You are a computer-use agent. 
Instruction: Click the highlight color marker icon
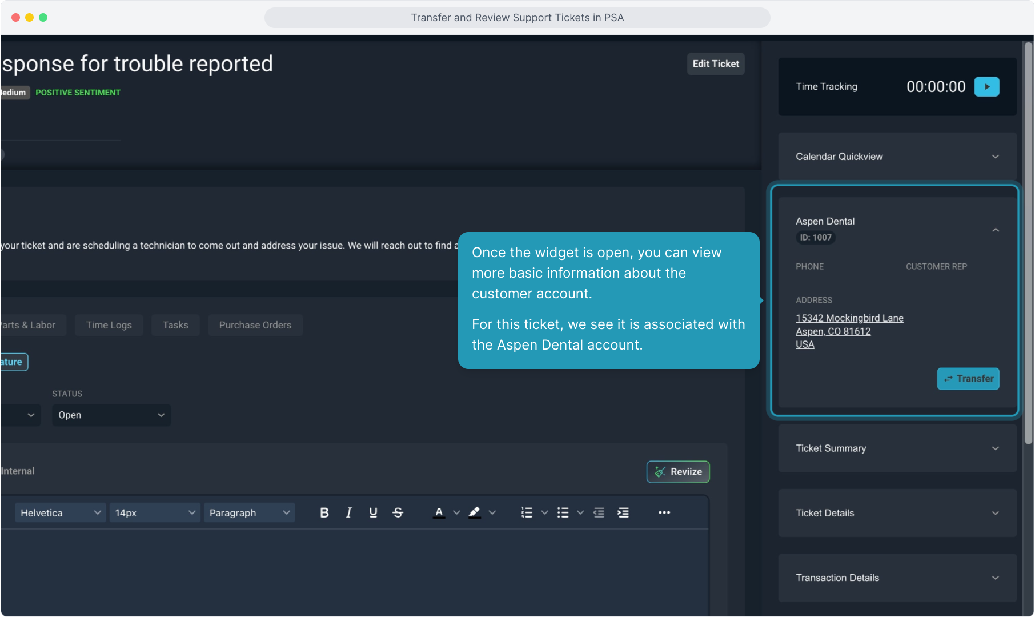[474, 513]
